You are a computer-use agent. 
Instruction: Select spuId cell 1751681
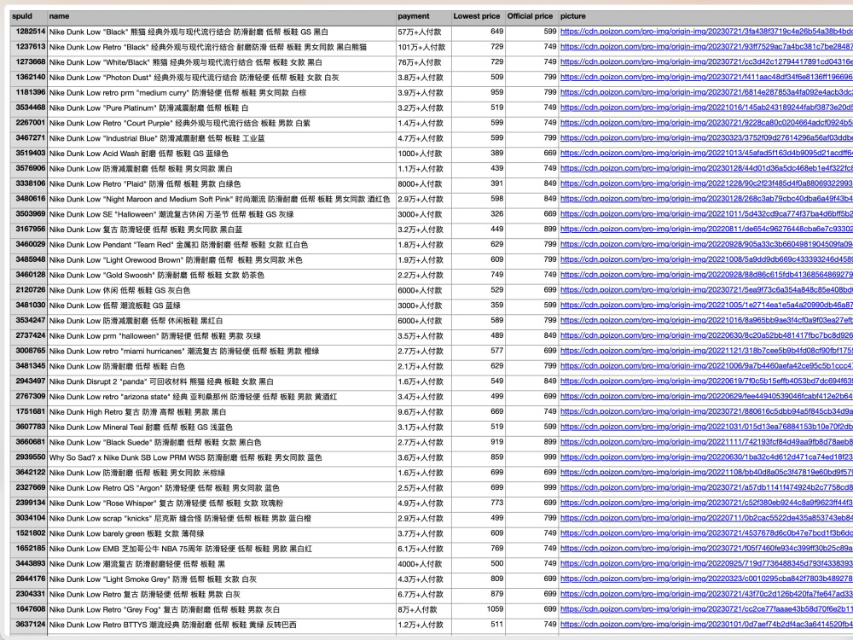point(28,412)
